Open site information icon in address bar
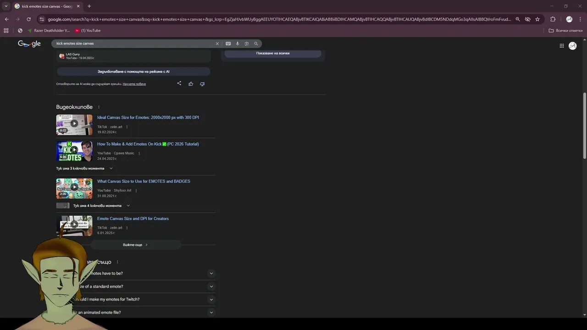587x330 pixels. point(42,19)
